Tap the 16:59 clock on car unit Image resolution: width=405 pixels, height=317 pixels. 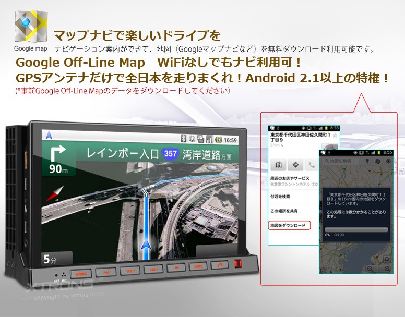click(x=230, y=140)
